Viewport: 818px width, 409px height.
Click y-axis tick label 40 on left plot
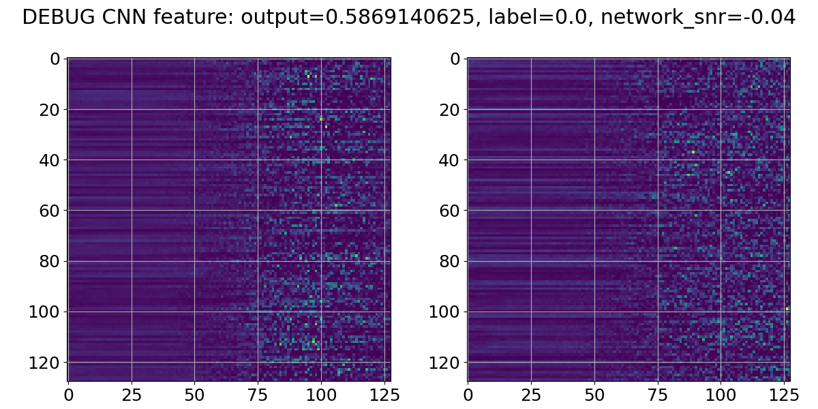point(50,160)
